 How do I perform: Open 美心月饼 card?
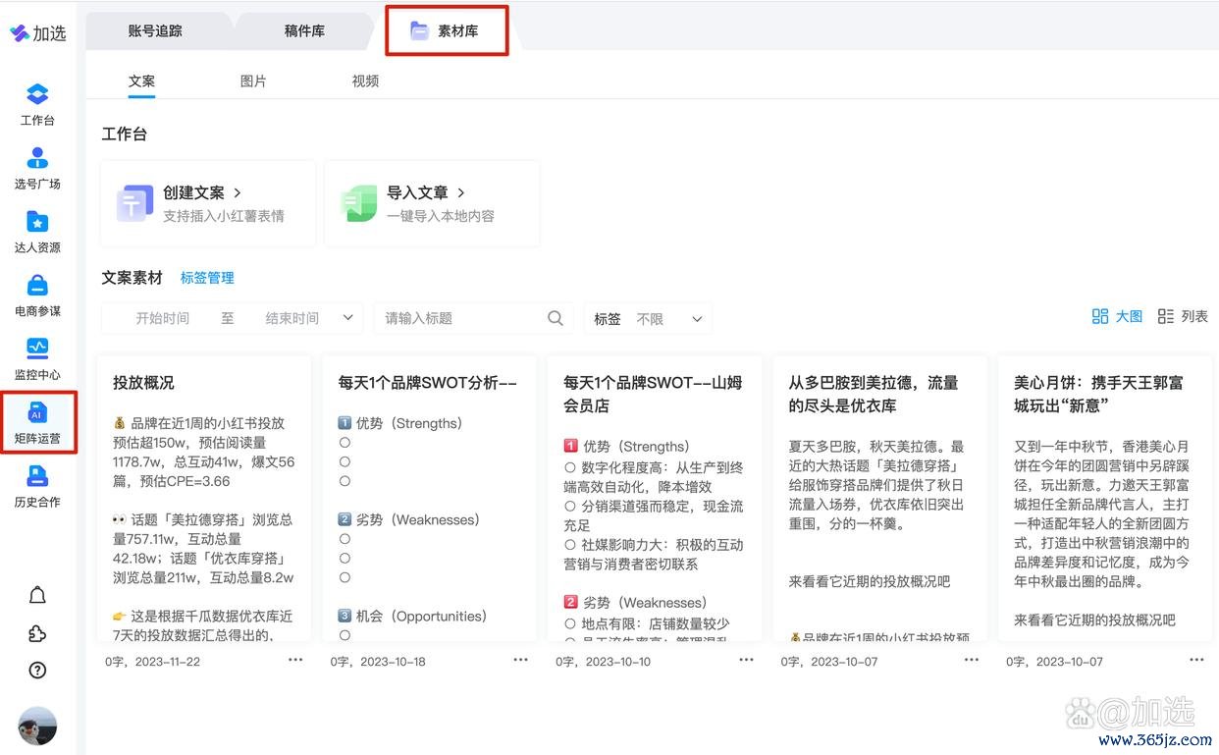(x=1105, y=499)
